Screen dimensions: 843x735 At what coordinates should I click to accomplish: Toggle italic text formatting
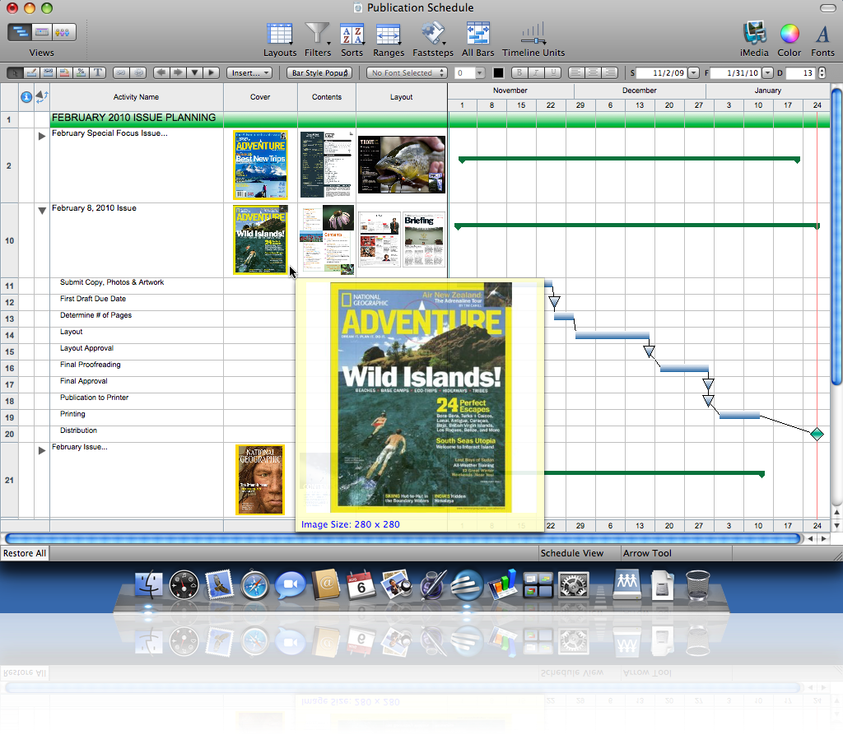[537, 72]
